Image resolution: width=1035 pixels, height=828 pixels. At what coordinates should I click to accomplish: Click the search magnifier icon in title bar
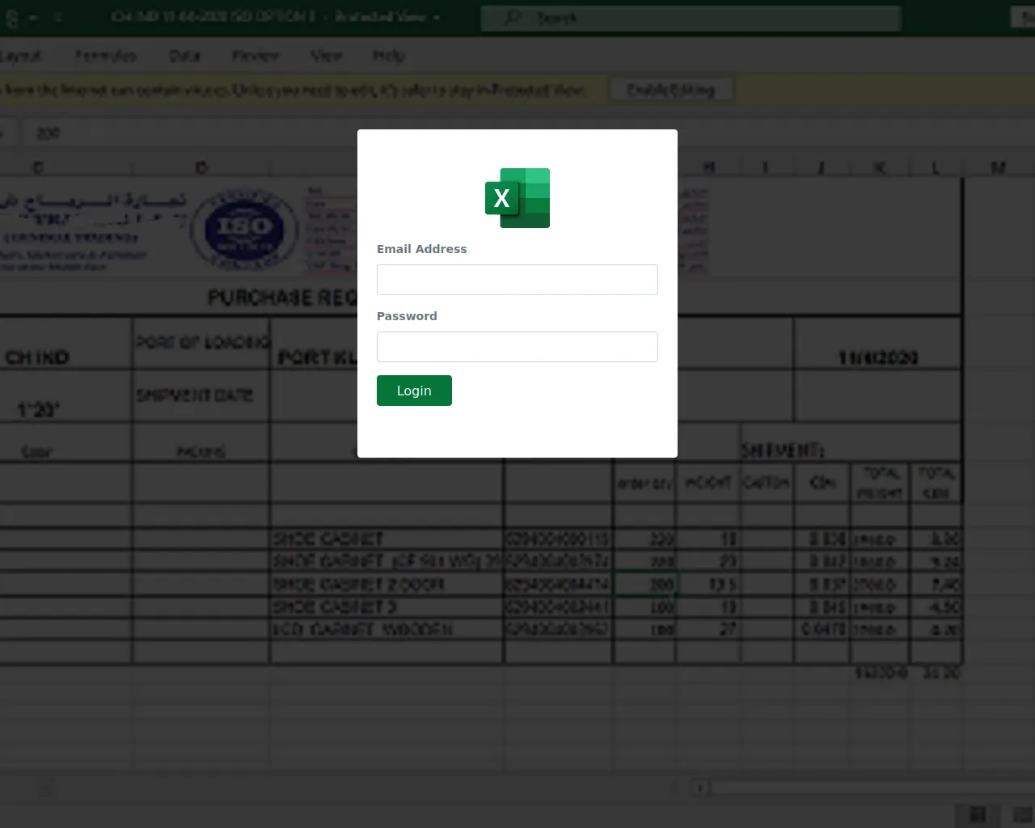[x=513, y=17]
